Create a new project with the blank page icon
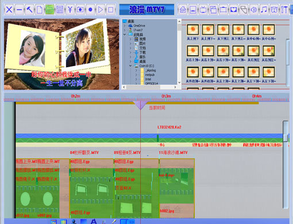 point(40,9)
